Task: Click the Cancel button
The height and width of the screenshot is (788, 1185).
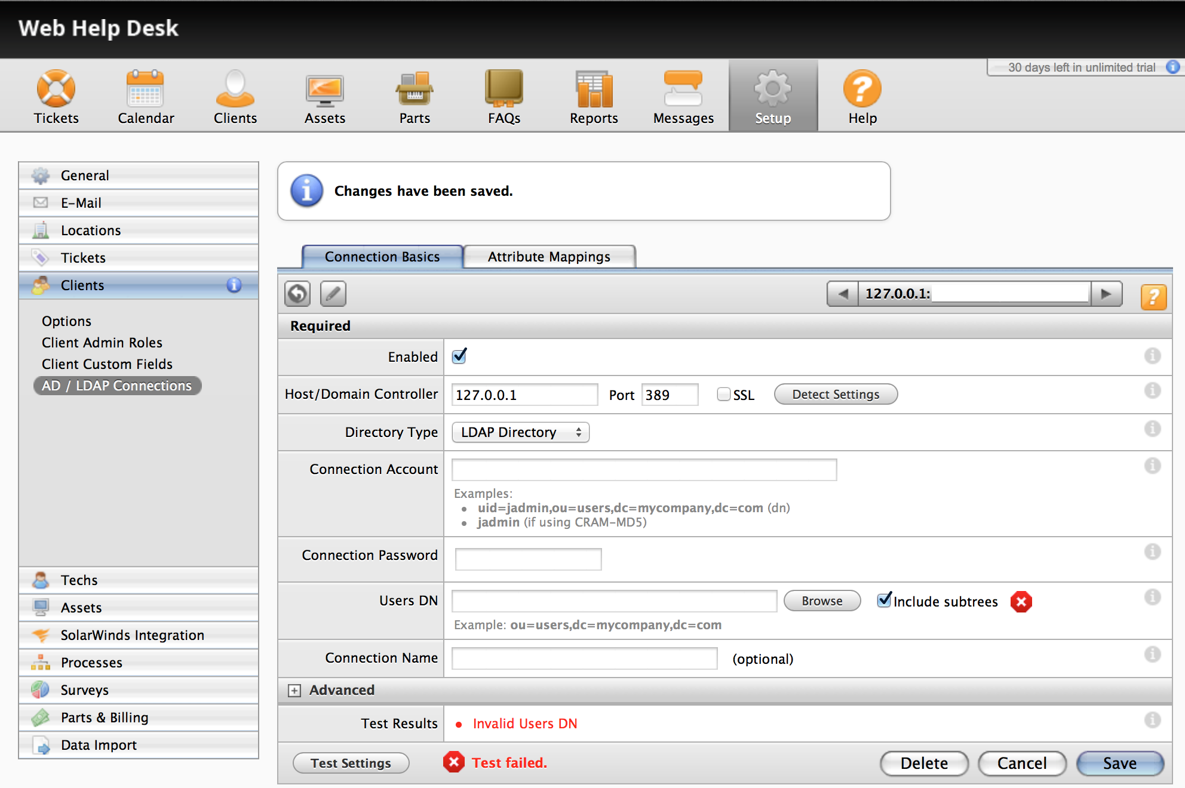Action: pos(1022,764)
